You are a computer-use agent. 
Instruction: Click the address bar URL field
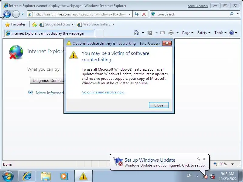pos(80,14)
